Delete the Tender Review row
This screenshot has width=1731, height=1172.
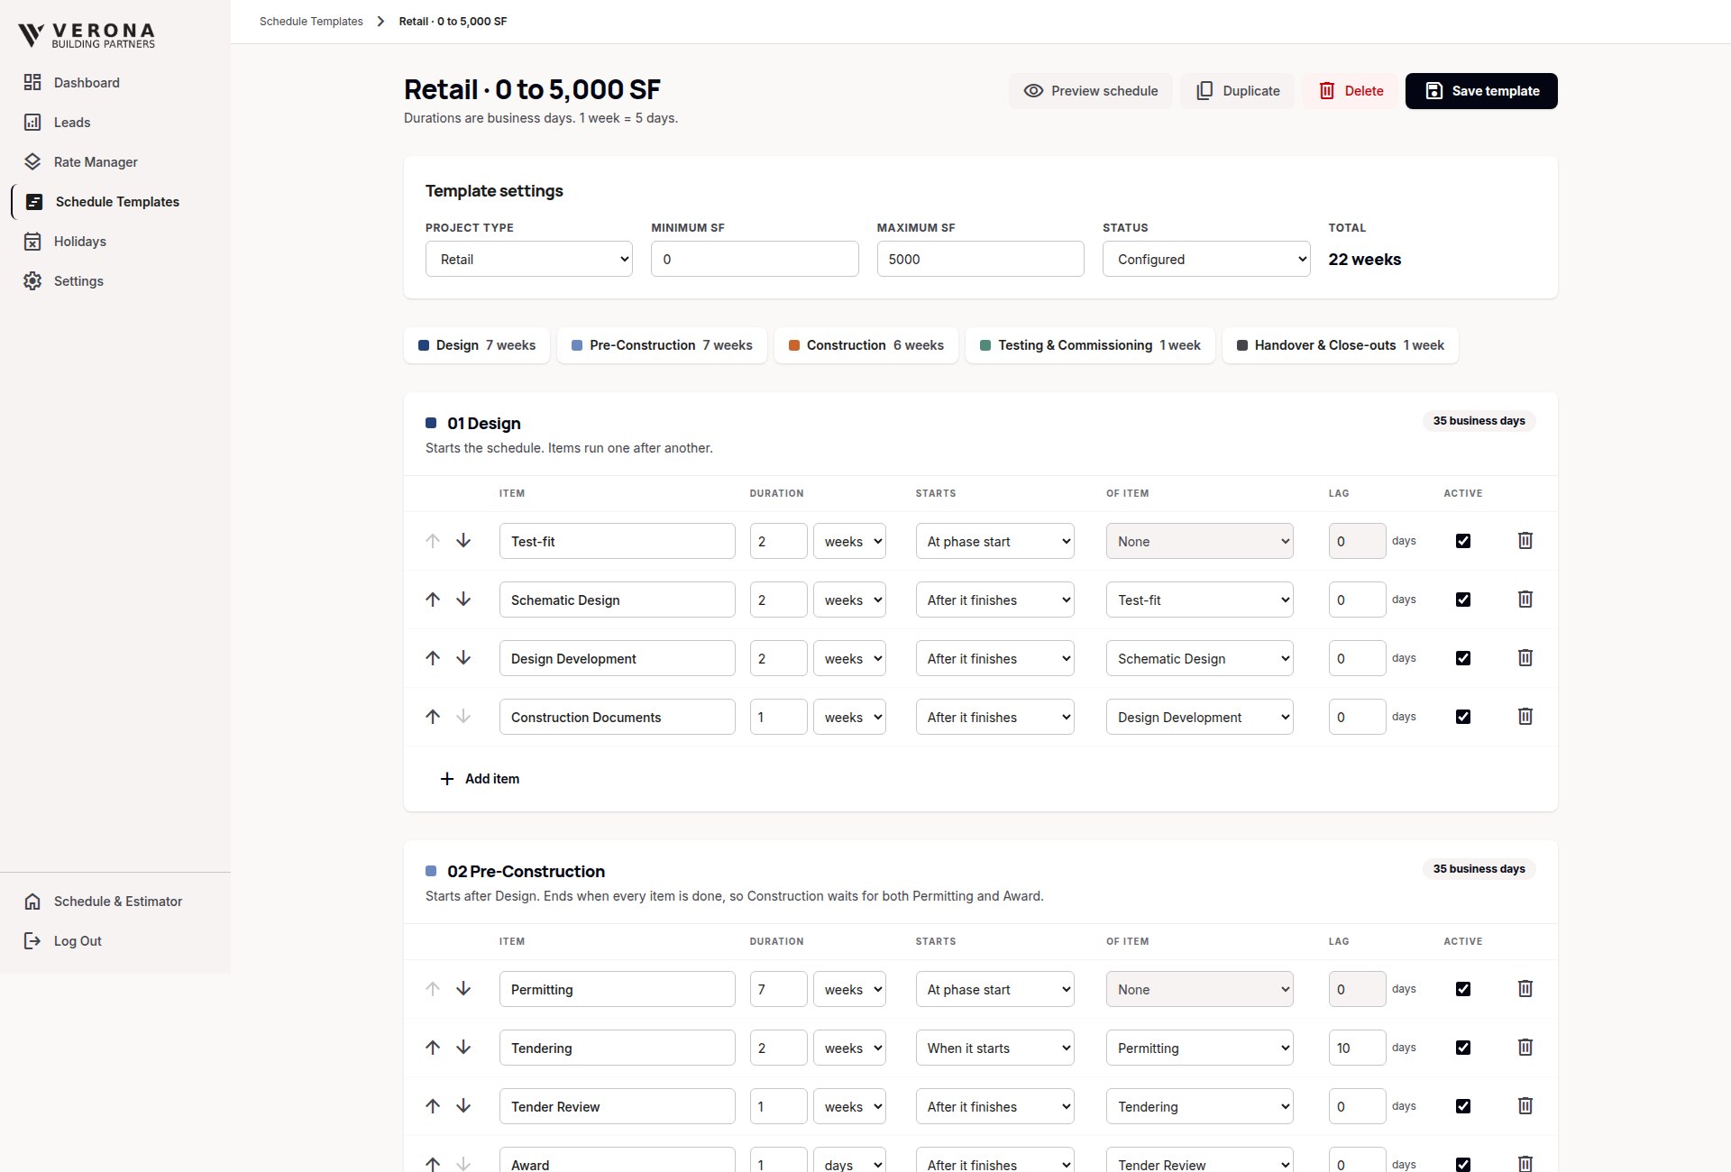[x=1525, y=1106]
